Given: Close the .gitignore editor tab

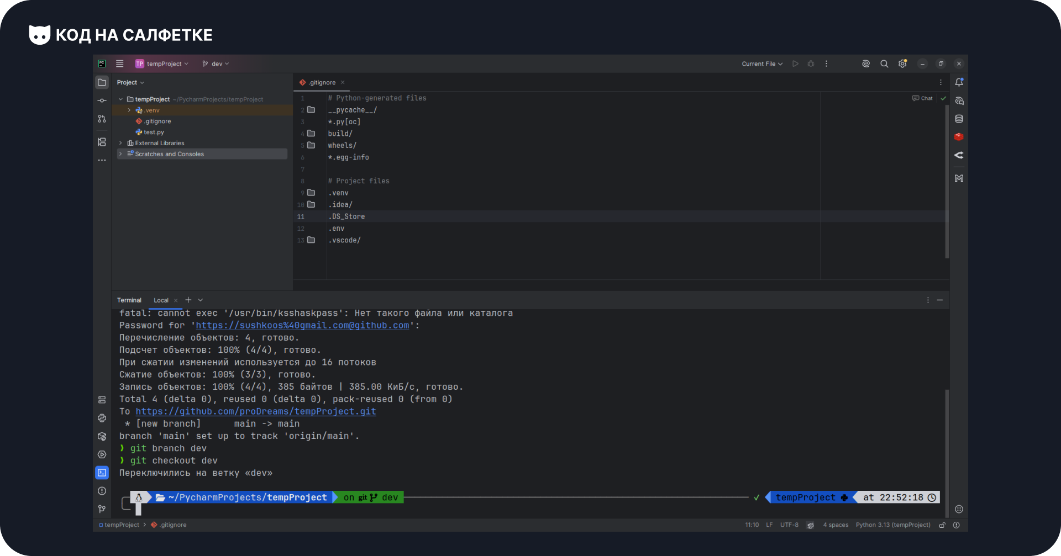Looking at the screenshot, I should [343, 82].
